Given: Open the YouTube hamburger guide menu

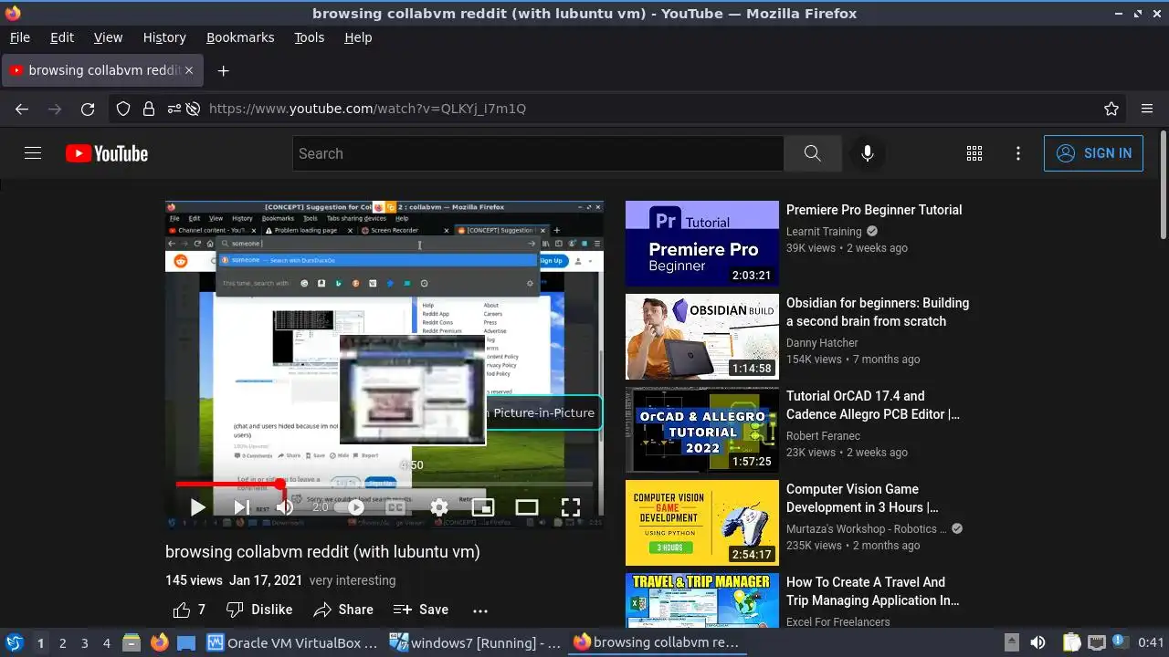Looking at the screenshot, I should coord(33,153).
